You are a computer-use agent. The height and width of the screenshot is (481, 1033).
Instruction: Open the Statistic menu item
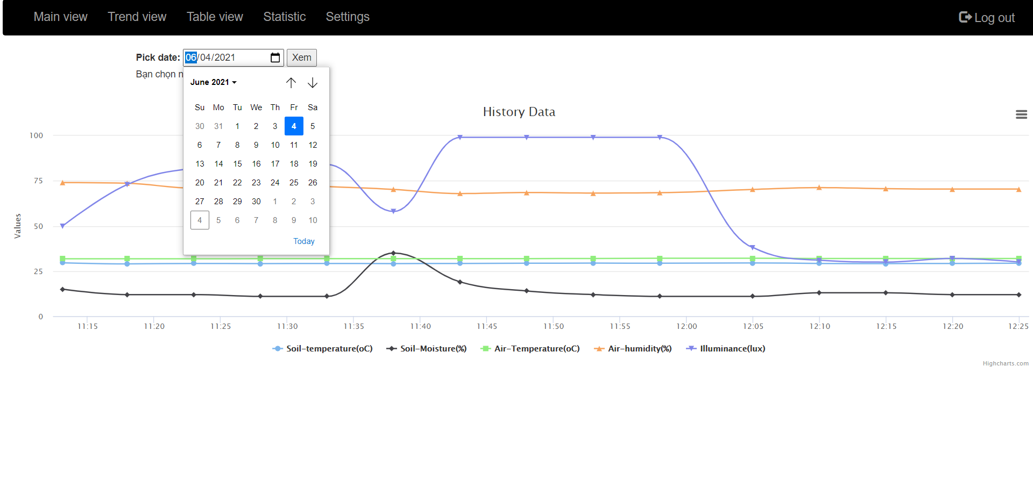(x=284, y=17)
